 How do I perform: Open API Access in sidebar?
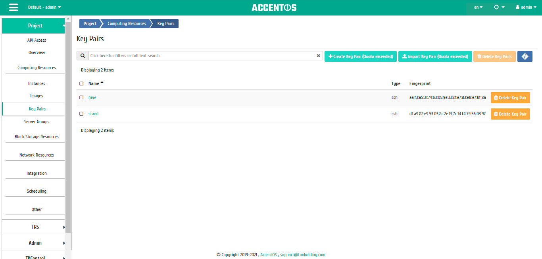click(x=37, y=40)
